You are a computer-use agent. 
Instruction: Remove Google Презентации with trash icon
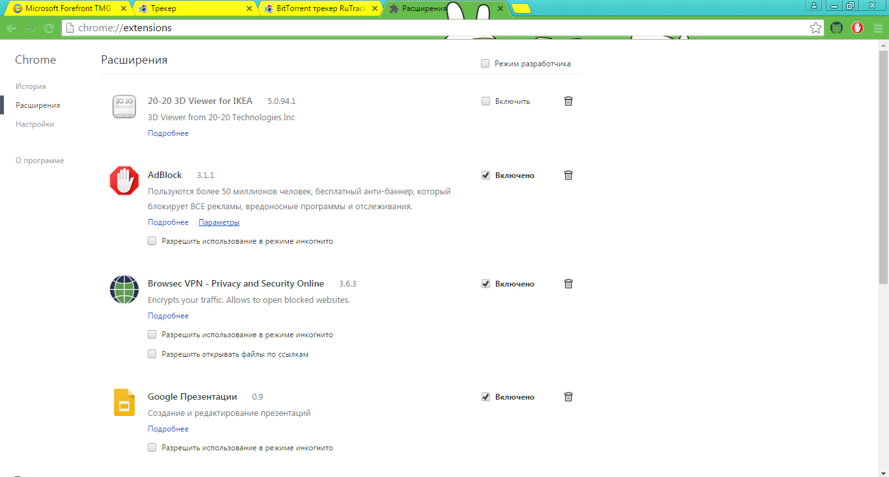[568, 396]
